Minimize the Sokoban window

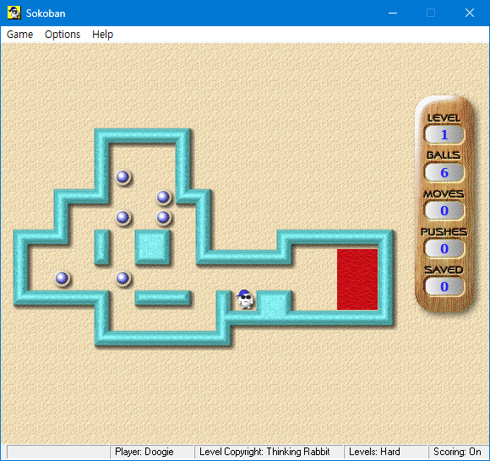pos(393,13)
